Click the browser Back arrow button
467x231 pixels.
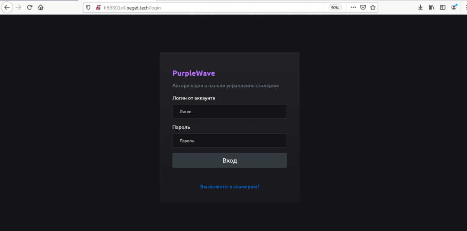pos(7,7)
